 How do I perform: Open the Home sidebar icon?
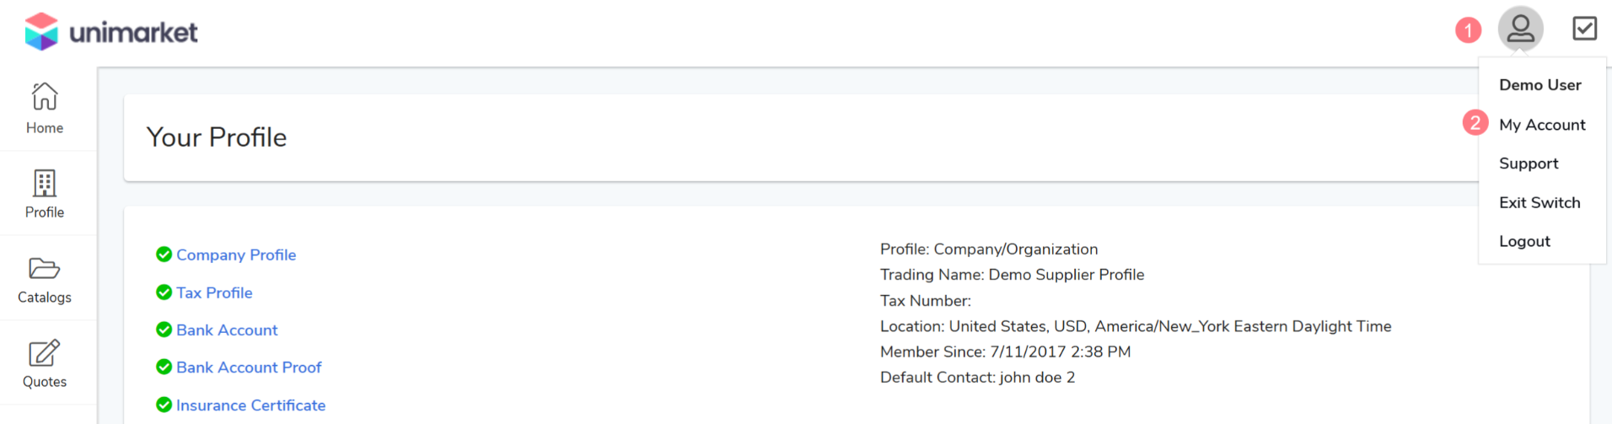45,97
